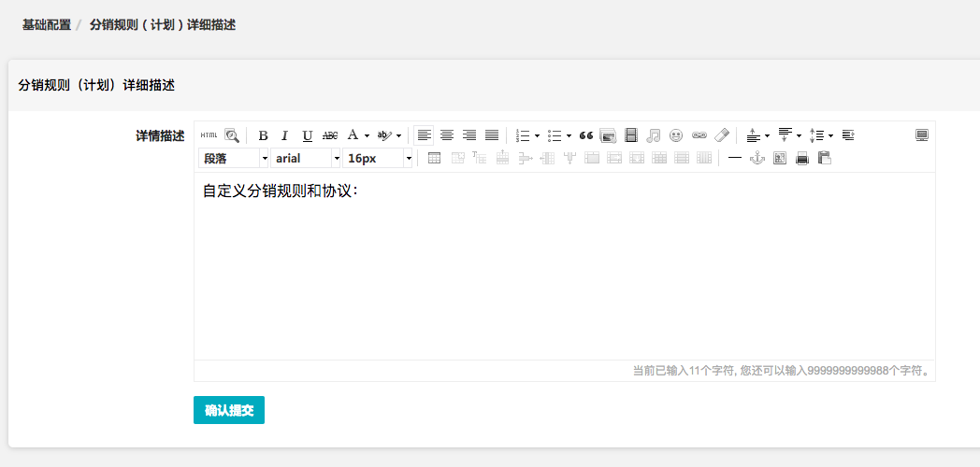Apply font color with the A icon
The height and width of the screenshot is (467, 980).
pos(353,134)
